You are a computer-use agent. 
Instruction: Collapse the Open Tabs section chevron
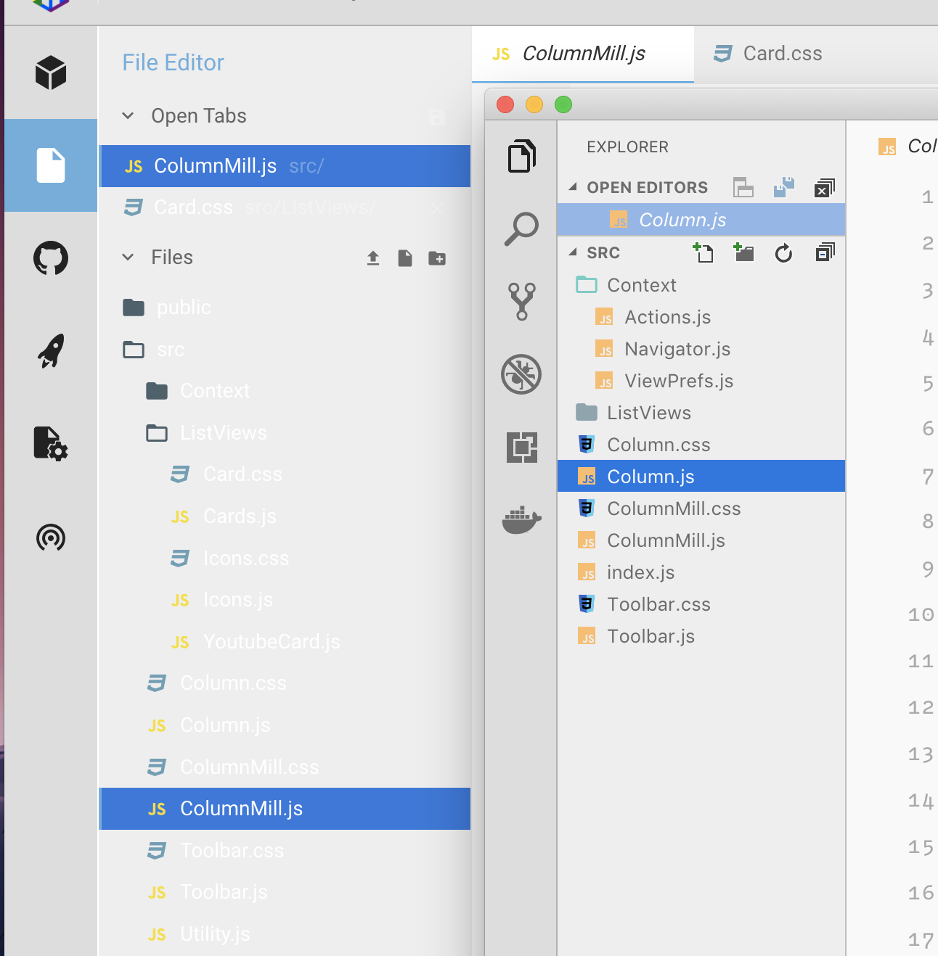click(128, 116)
